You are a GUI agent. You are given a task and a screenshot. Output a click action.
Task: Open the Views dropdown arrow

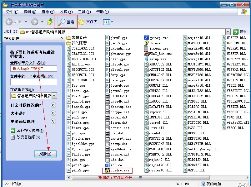coord(112,22)
